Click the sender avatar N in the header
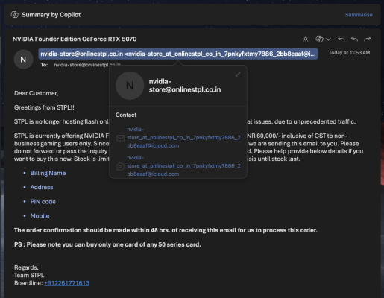 [23, 59]
